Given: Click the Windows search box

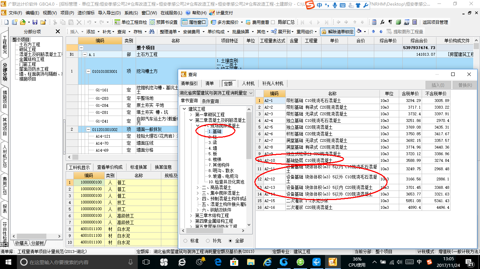Looking at the screenshot, I should tap(77, 262).
